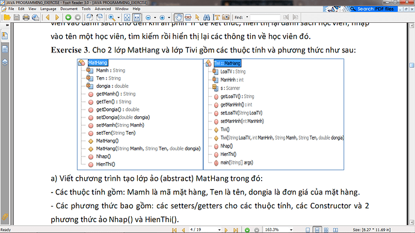The height and width of the screenshot is (233, 415).
Task: Jump to last page in status bar
Action: [236, 230]
